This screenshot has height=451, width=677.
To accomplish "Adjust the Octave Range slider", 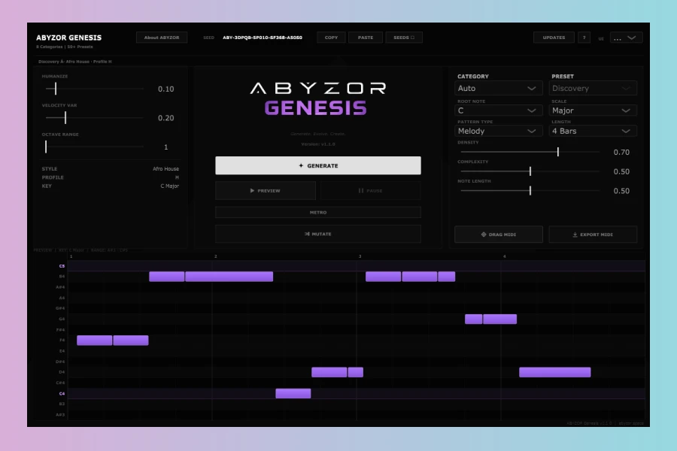I will tap(95, 147).
